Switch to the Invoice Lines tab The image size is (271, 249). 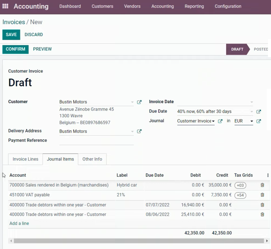[x=25, y=159]
